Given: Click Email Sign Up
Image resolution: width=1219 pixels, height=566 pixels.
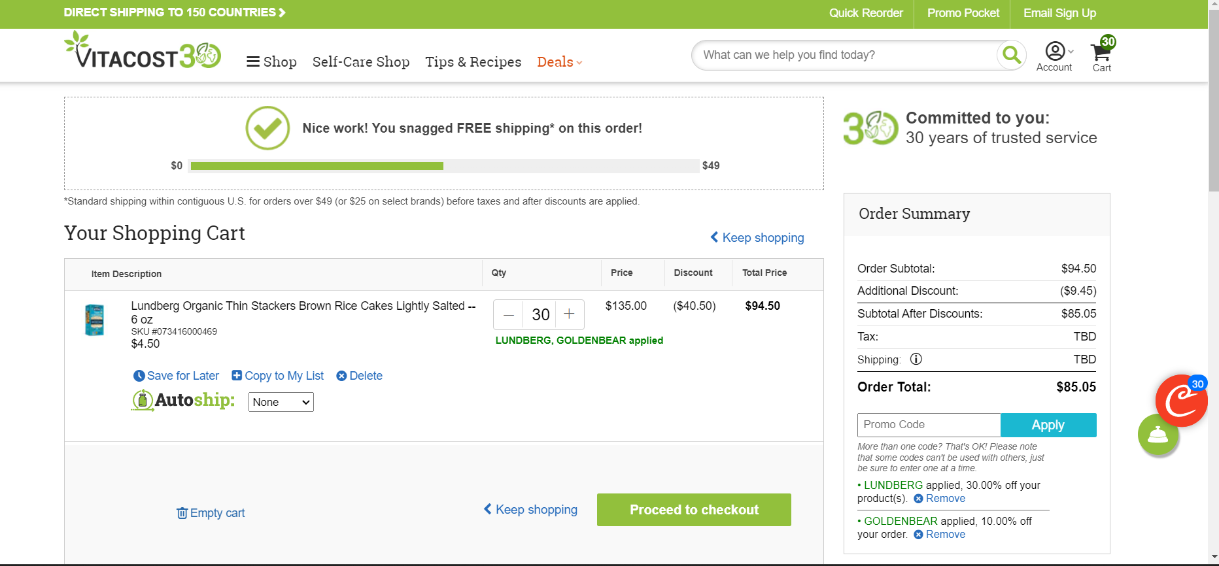Looking at the screenshot, I should point(1059,13).
